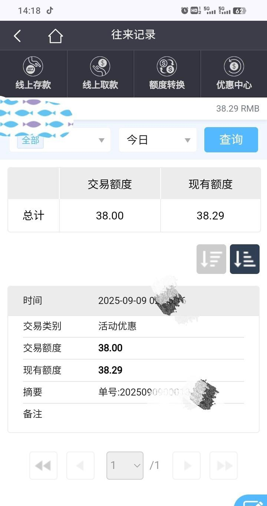Go to home via house icon
Image resolution: width=267 pixels, height=506 pixels.
(55, 36)
